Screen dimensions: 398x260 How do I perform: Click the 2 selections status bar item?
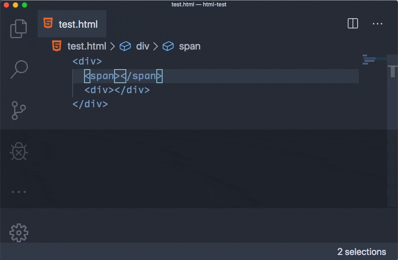(361, 252)
